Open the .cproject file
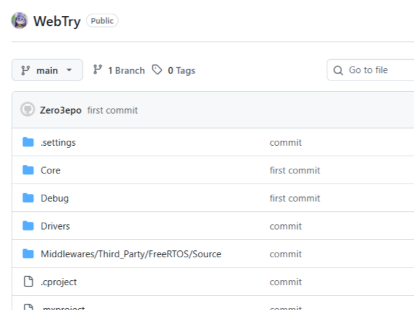Image resolution: width=414 pixels, height=310 pixels. click(59, 282)
